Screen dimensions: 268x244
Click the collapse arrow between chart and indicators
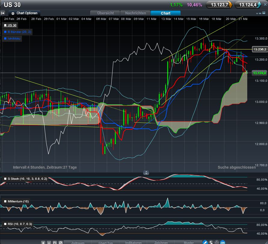pyautogui.click(x=146, y=173)
